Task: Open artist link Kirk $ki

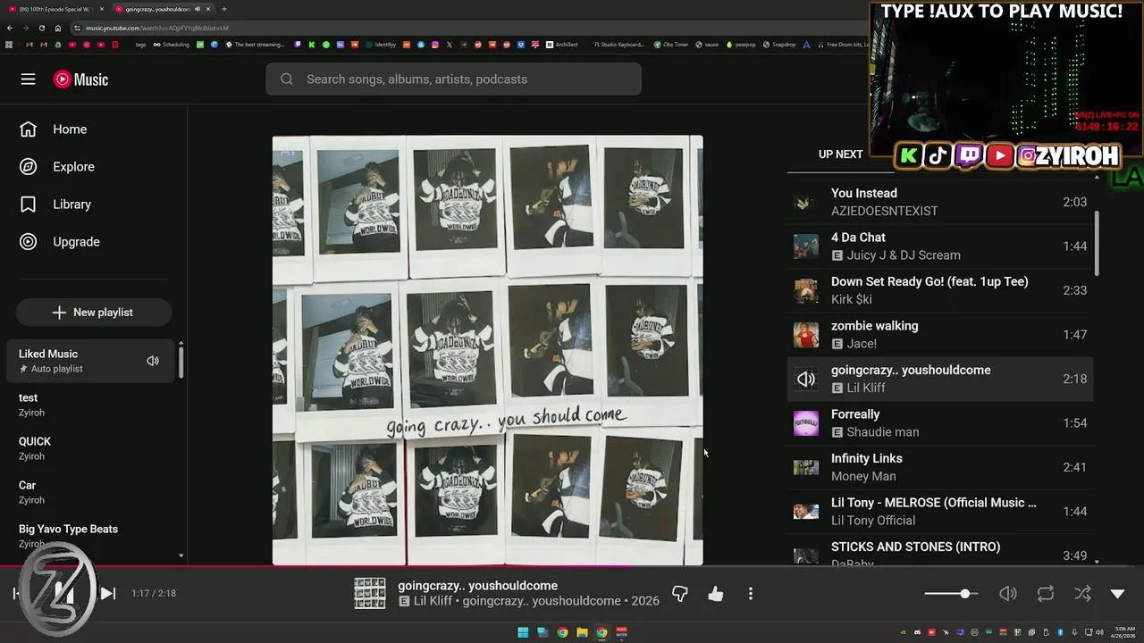Action: 851,299
